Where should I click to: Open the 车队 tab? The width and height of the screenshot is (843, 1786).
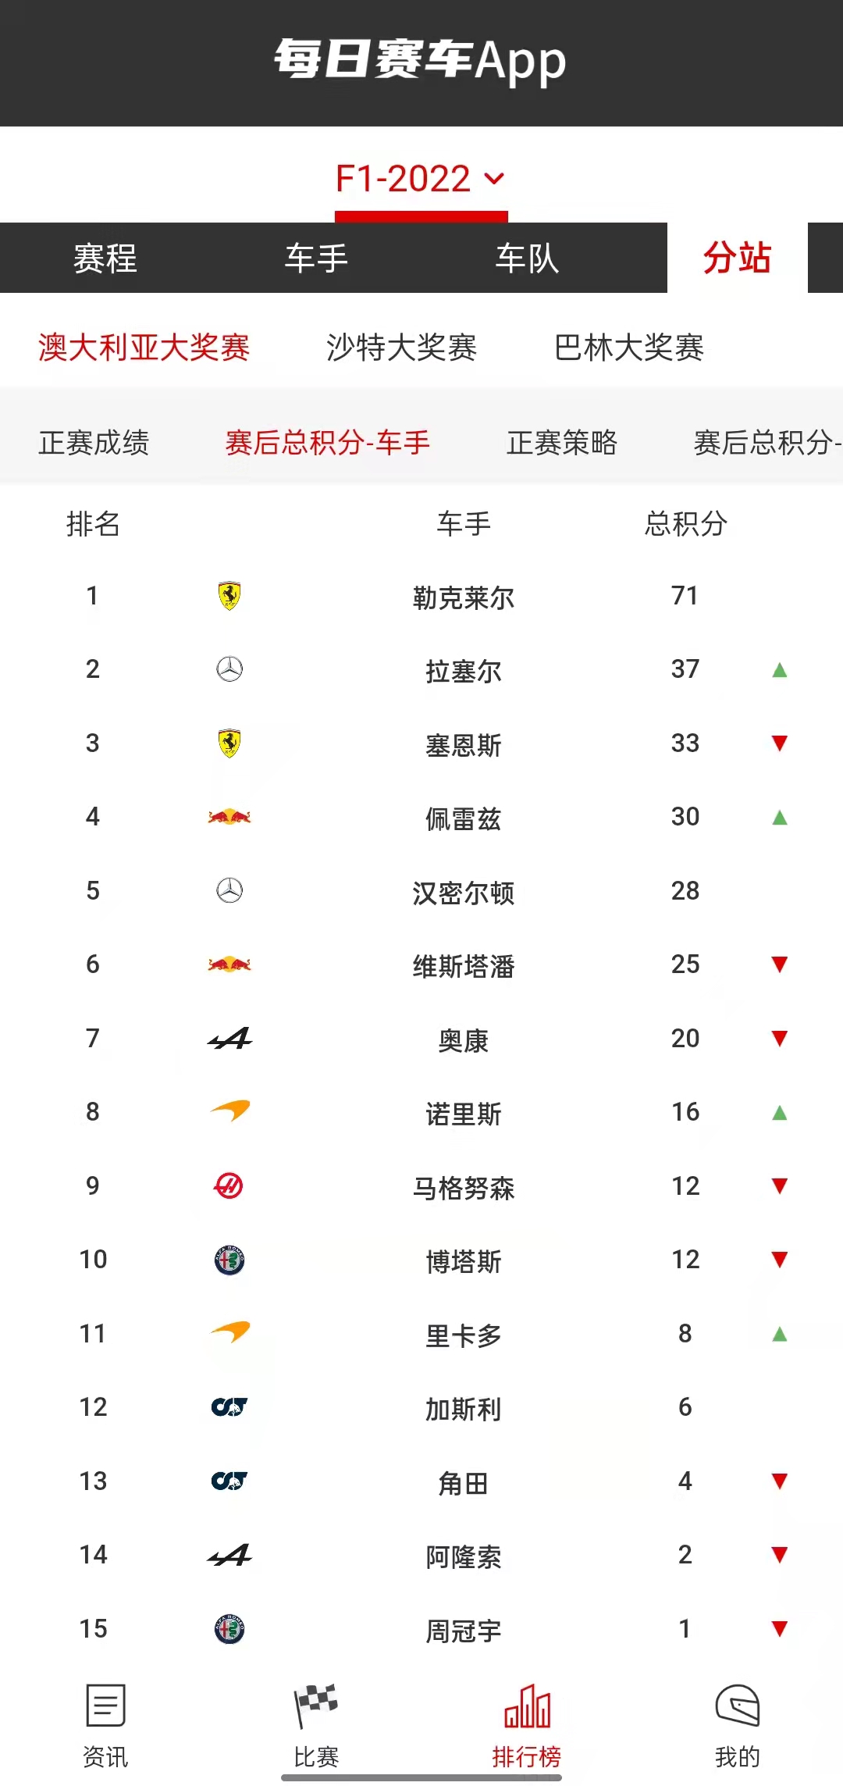(527, 258)
